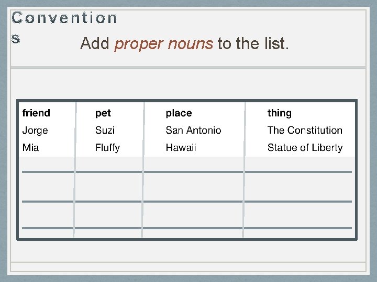The height and width of the screenshot is (282, 377).
Task: Click the "Mia" cell
Action: pyautogui.click(x=30, y=147)
